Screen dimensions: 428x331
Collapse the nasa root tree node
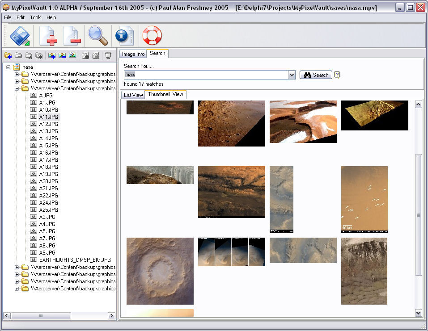pyautogui.click(x=8, y=67)
